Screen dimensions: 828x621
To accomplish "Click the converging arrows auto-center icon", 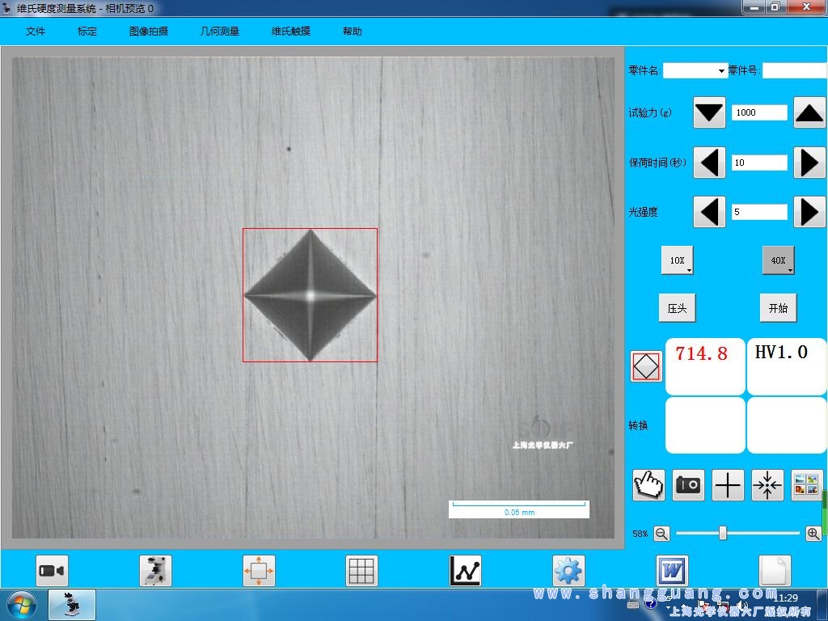I will pos(767,485).
